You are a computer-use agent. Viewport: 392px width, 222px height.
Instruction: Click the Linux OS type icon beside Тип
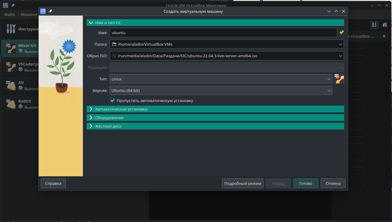tap(339, 79)
